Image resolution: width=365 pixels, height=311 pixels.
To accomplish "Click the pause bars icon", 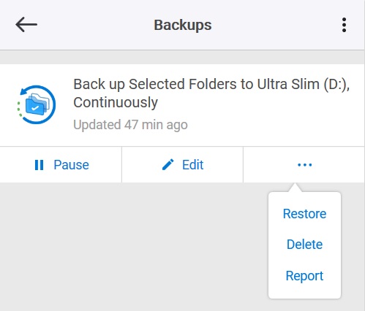I will click(39, 165).
